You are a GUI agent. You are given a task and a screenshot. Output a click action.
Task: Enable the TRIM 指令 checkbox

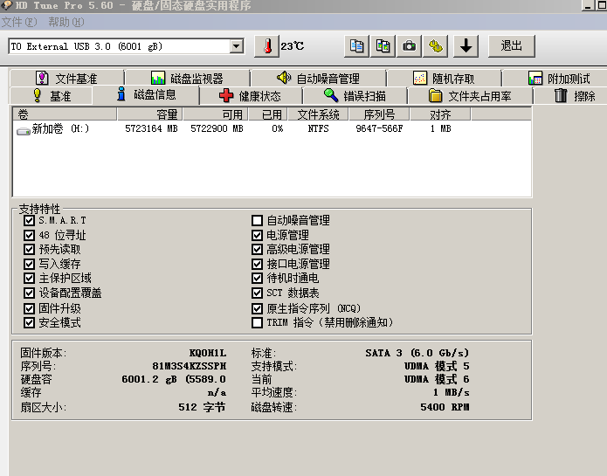pyautogui.click(x=257, y=323)
